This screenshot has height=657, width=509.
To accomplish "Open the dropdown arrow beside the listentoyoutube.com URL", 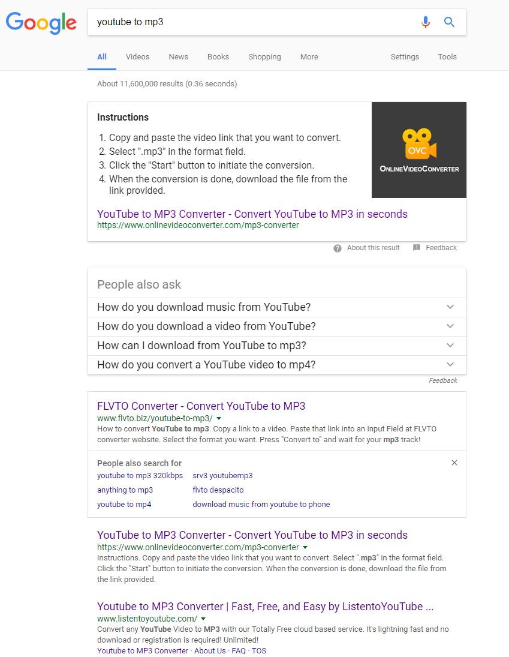I will pyautogui.click(x=204, y=619).
